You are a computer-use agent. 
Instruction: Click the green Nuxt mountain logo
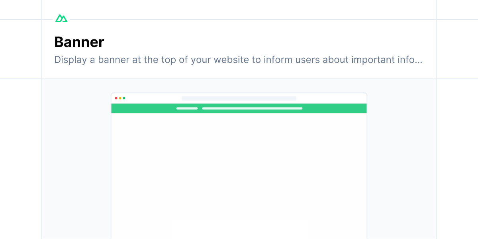pyautogui.click(x=61, y=18)
